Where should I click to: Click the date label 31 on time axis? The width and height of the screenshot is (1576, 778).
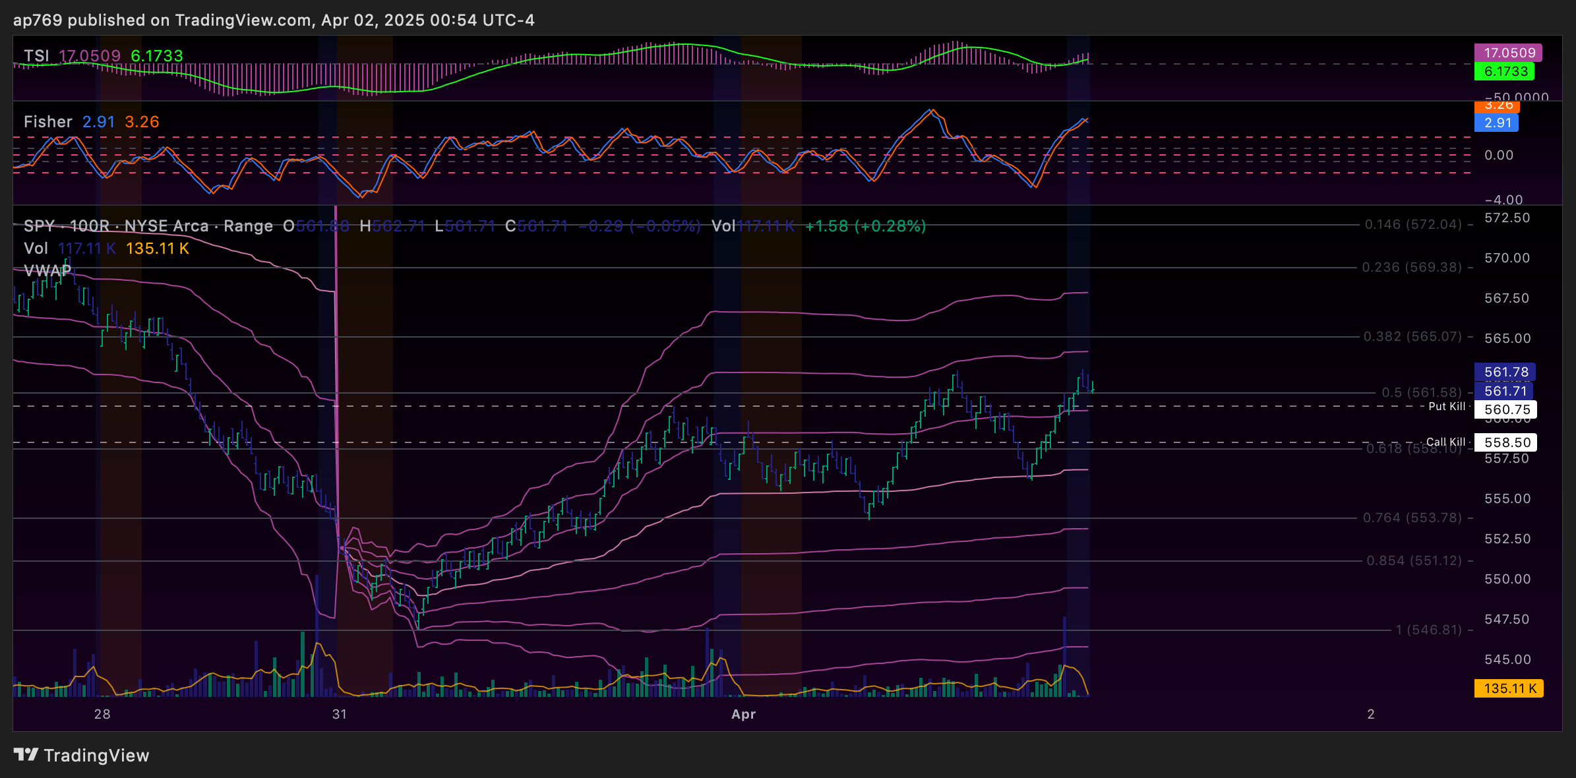pyautogui.click(x=340, y=714)
